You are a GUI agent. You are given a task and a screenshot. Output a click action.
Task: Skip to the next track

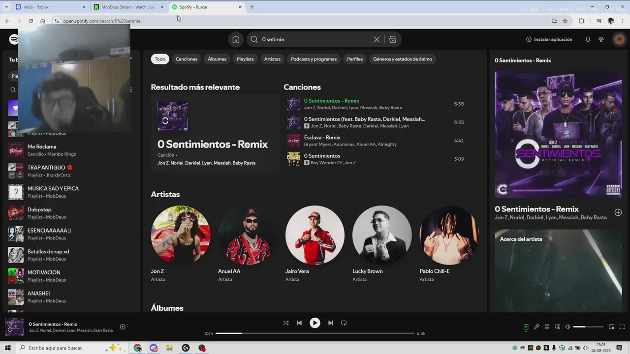(331, 323)
